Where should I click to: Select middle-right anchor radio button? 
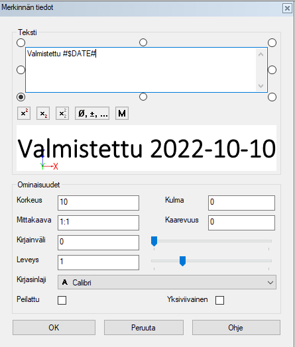click(x=272, y=70)
